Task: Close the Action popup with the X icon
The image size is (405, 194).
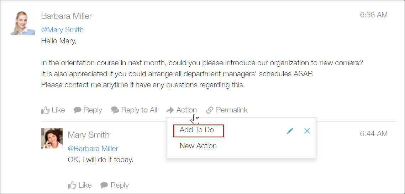Action: pyautogui.click(x=307, y=131)
